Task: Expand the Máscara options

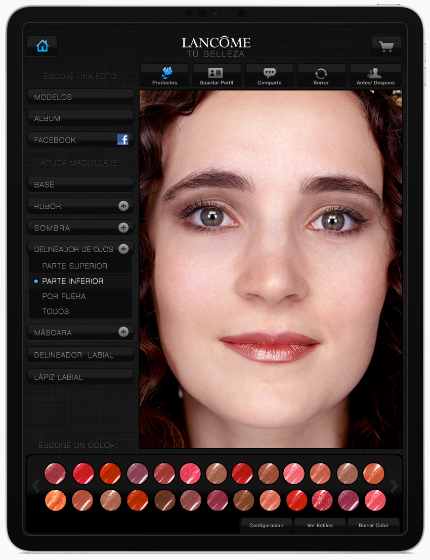Action: pos(123,332)
